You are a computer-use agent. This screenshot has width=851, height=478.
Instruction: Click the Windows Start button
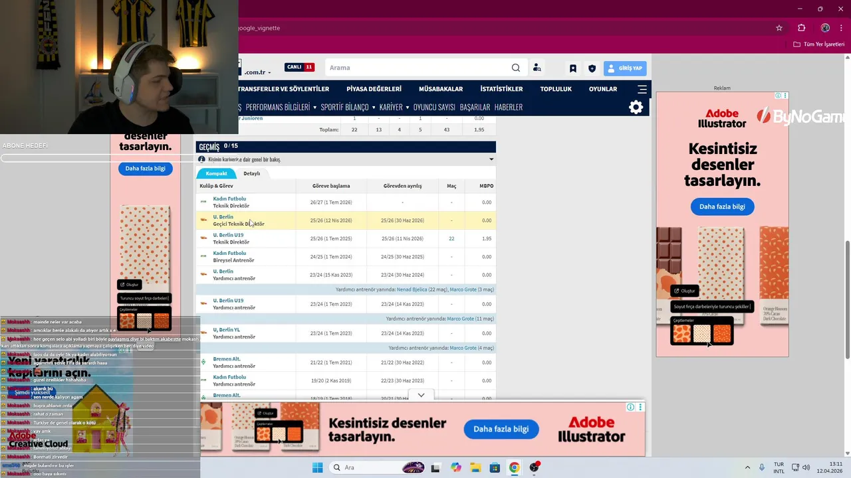click(317, 467)
